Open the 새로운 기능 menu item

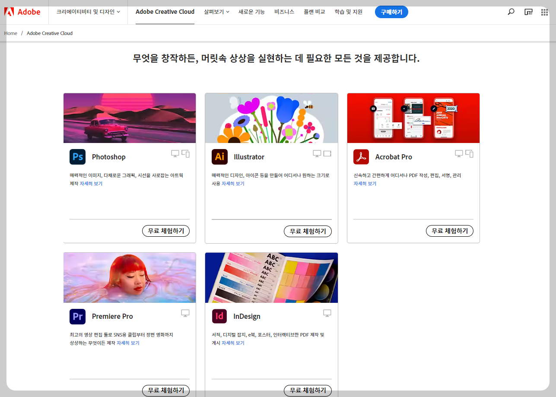pos(252,12)
